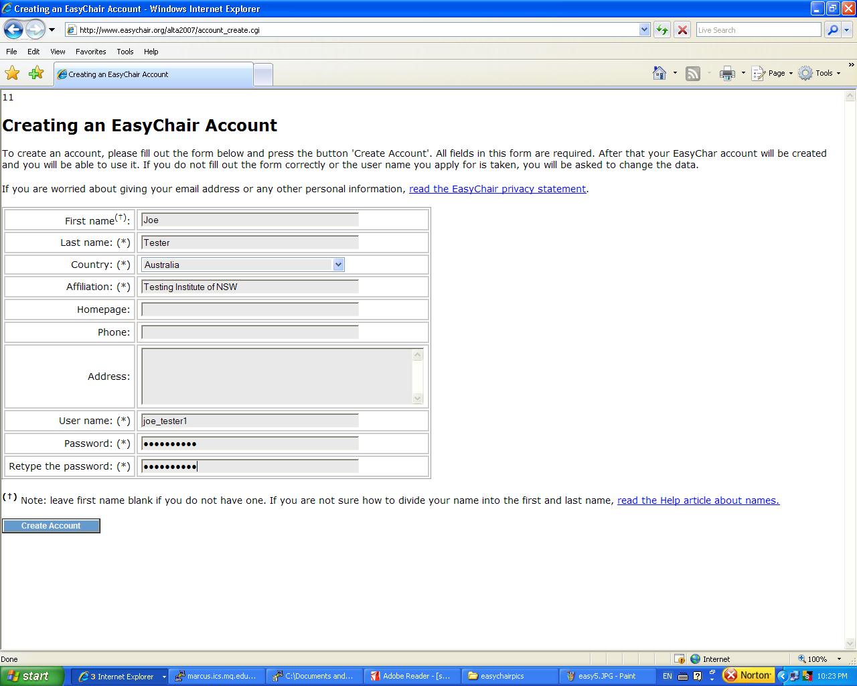Image resolution: width=857 pixels, height=686 pixels.
Task: Open the search options dropdown arrow
Action: click(846, 30)
